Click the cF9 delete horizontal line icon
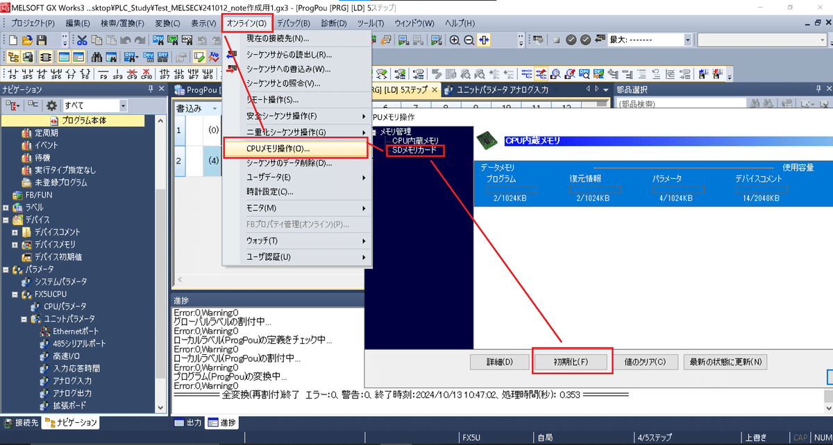The width and height of the screenshot is (833, 445). (x=132, y=73)
